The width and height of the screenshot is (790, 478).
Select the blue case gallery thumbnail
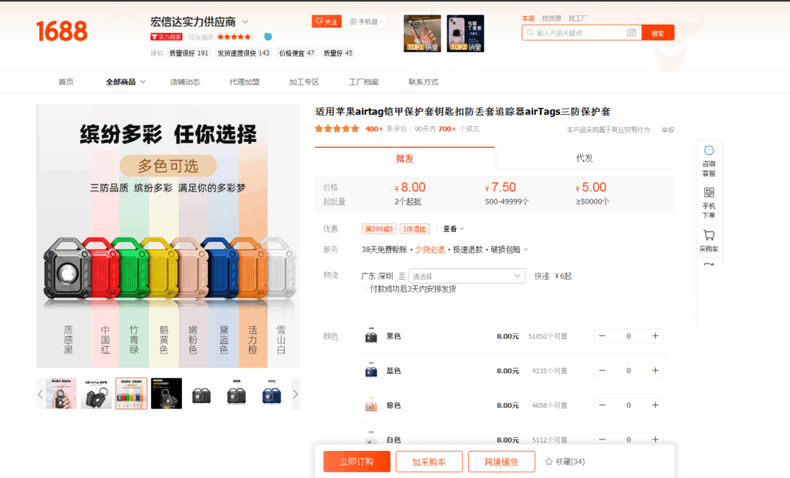tap(272, 393)
